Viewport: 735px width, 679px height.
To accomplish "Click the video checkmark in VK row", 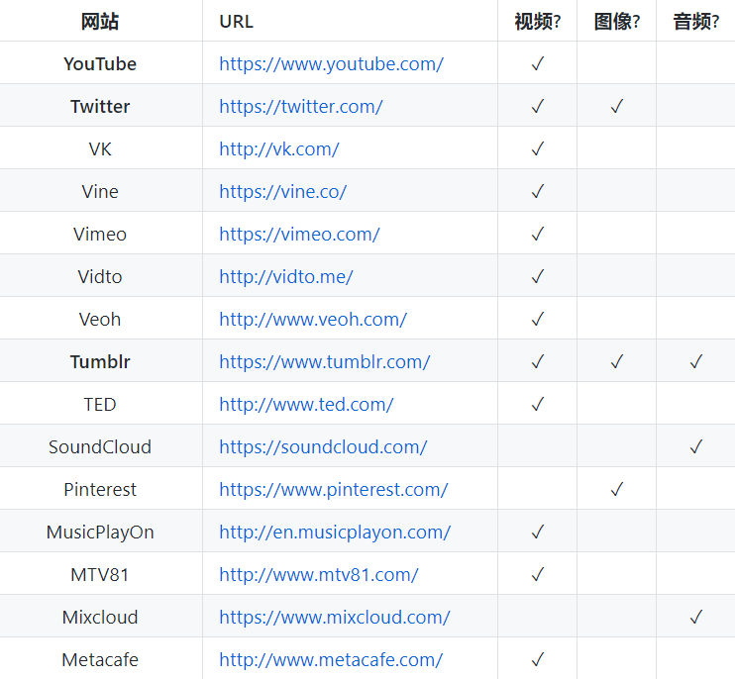I will (x=538, y=148).
